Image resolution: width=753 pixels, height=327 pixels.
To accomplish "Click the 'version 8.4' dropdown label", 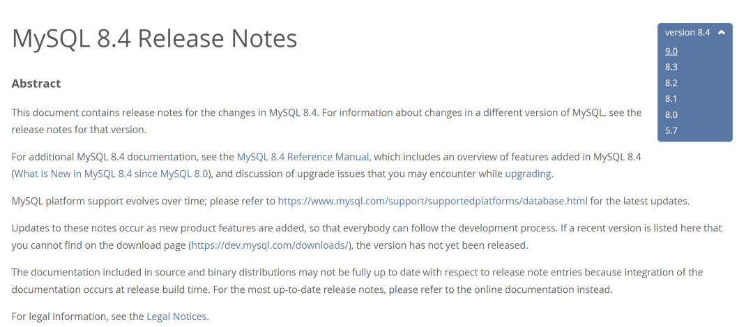I will coord(687,33).
